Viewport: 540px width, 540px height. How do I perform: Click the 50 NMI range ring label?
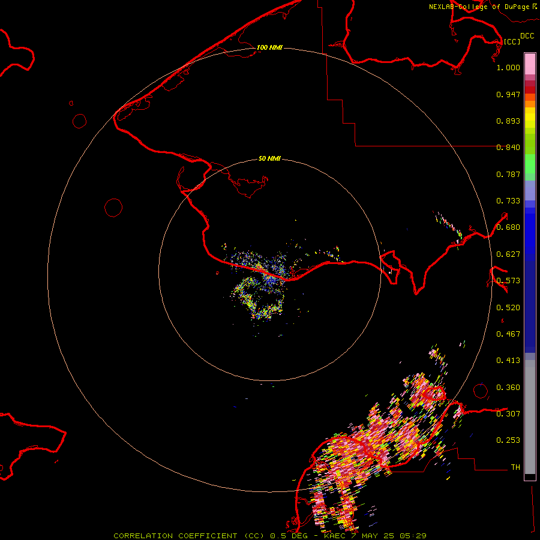pyautogui.click(x=269, y=158)
